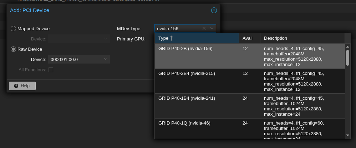Click Avail value 24 for nvidia-241
This screenshot has height=148, width=356.
point(245,98)
